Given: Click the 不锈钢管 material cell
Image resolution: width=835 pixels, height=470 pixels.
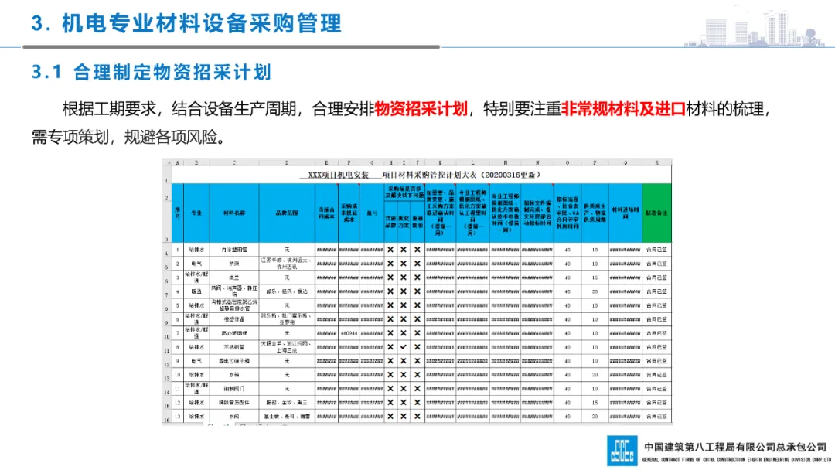Looking at the screenshot, I should point(234,347).
